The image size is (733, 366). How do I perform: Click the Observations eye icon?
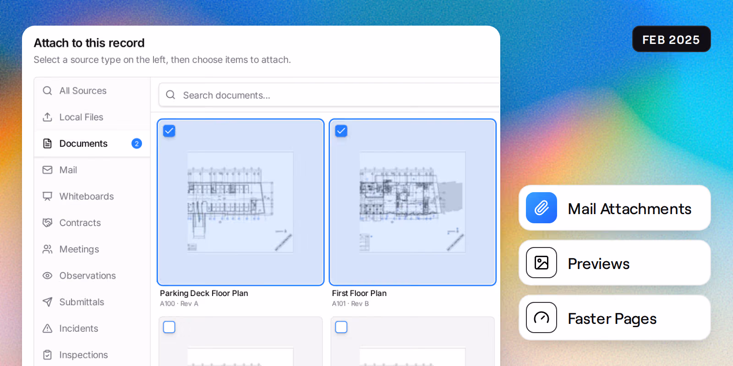point(47,275)
